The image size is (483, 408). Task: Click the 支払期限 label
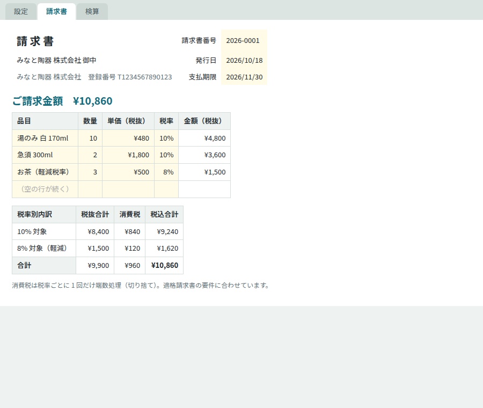202,77
